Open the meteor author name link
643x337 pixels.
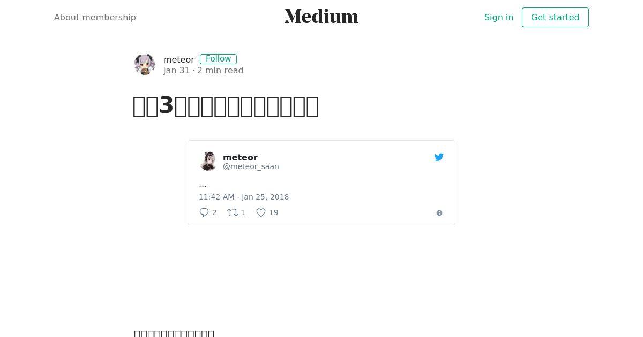[x=179, y=59]
